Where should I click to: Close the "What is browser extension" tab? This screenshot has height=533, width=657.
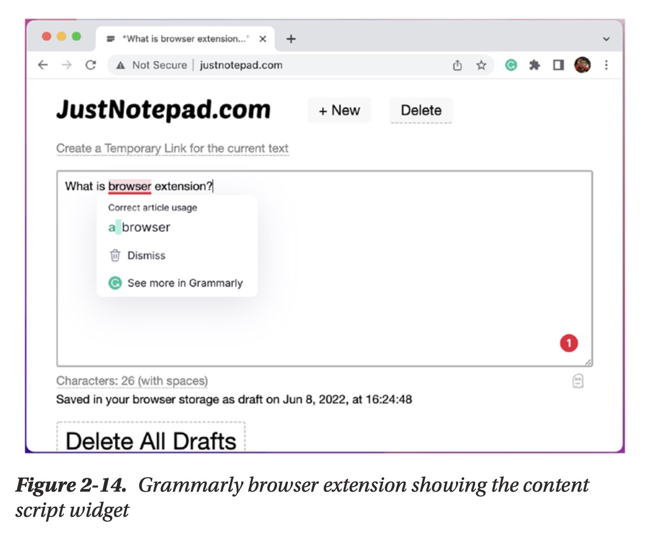[x=263, y=39]
